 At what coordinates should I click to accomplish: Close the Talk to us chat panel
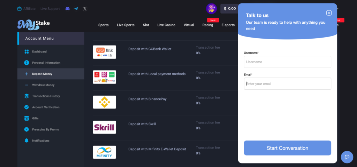tap(329, 13)
